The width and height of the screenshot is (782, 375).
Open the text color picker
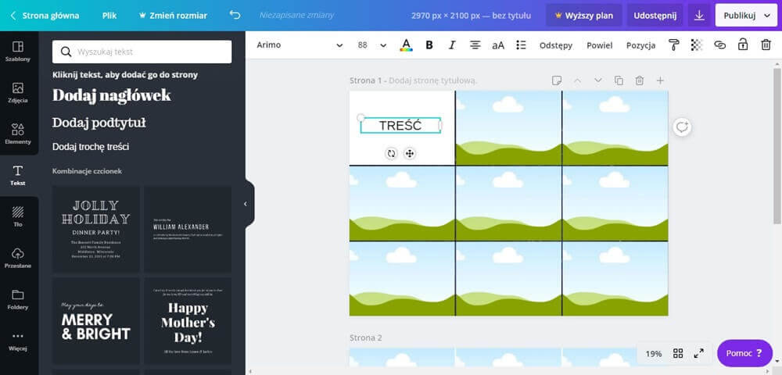(406, 45)
